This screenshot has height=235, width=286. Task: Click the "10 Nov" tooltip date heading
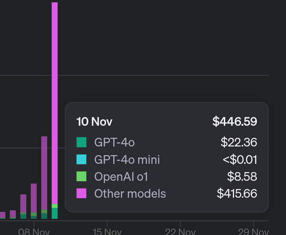coord(94,122)
